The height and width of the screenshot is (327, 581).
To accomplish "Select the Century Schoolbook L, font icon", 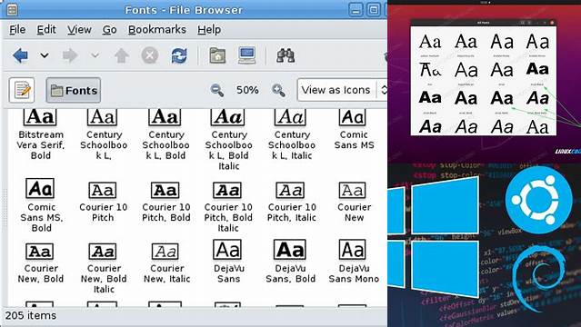I will click(102, 117).
